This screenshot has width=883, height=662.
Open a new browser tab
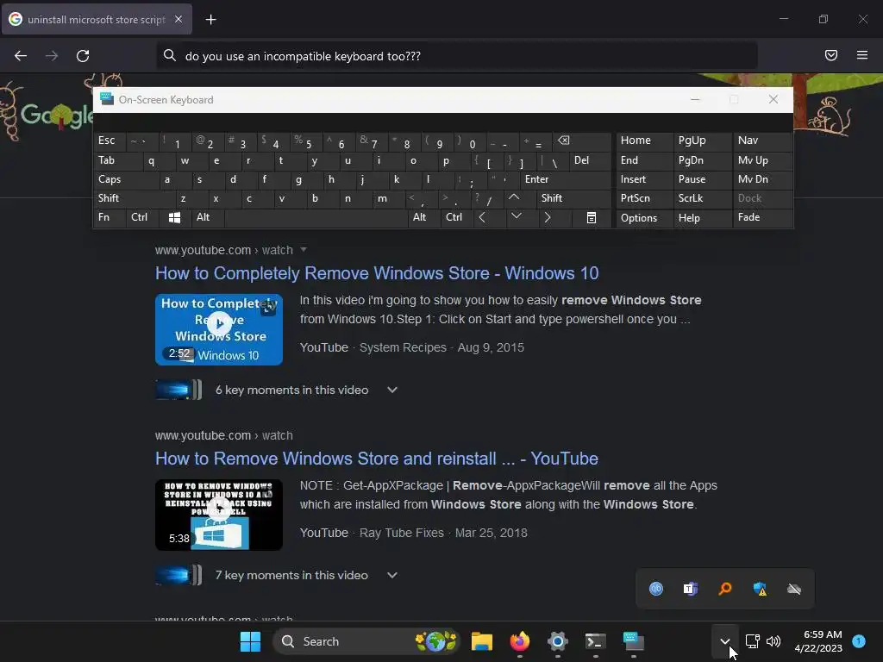210,20
